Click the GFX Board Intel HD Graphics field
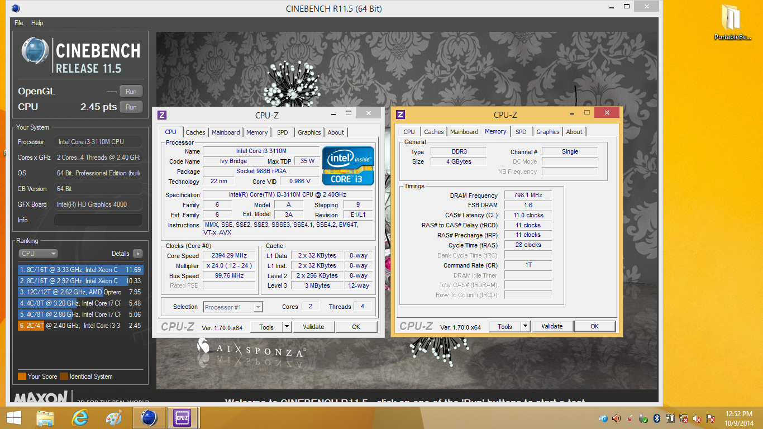The height and width of the screenshot is (429, 763). pos(98,204)
